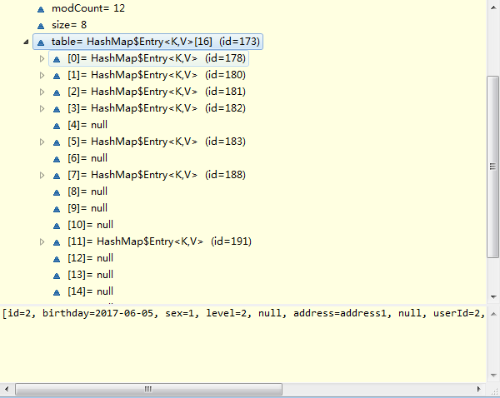Screen dimensions: 500x398
Task: Click the icon next to [14]= null
Action: pos(57,292)
